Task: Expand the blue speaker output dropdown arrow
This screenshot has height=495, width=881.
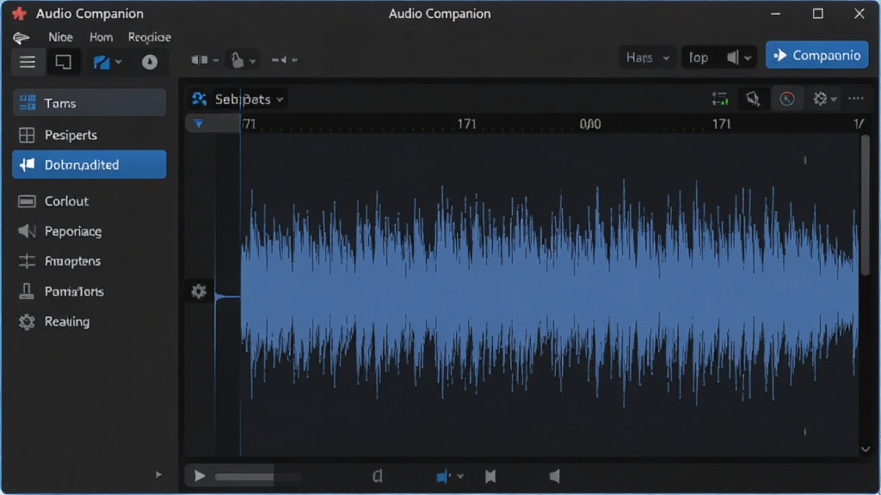Action: [x=460, y=477]
